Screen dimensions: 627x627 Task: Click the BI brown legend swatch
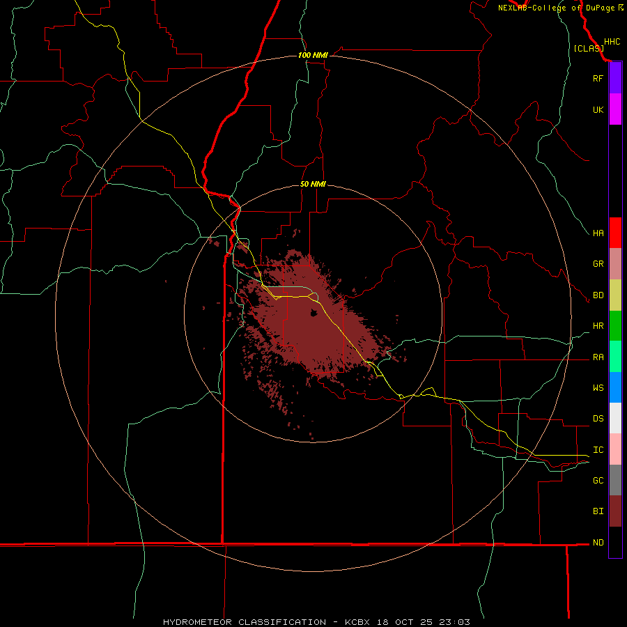(x=615, y=511)
